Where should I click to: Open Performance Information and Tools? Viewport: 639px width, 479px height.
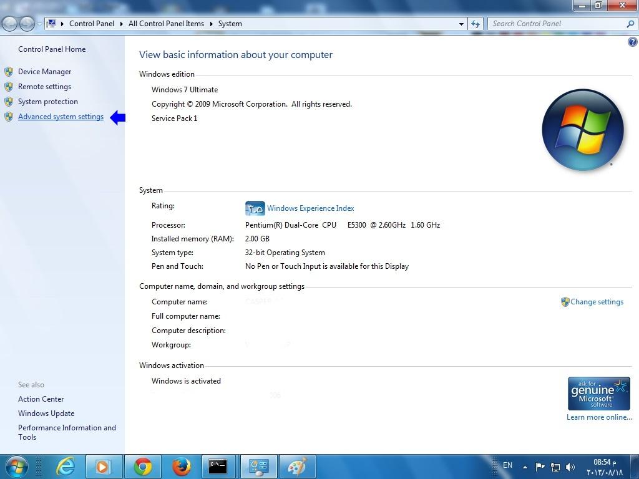(x=67, y=432)
